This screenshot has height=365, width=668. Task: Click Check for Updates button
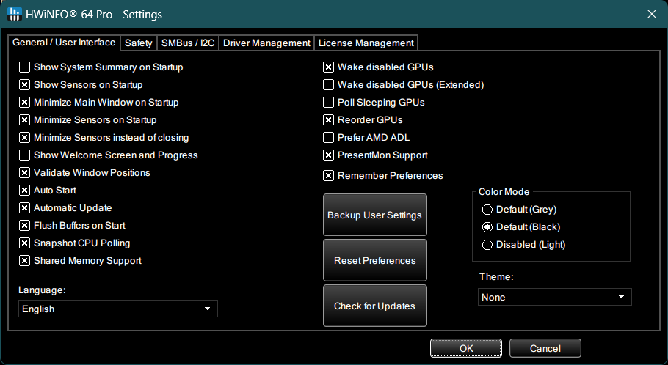tap(375, 306)
